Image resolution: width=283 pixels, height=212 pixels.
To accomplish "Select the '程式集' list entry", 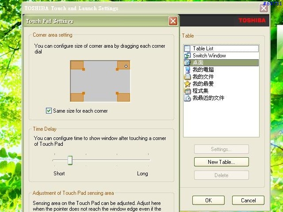I will click(200, 91).
